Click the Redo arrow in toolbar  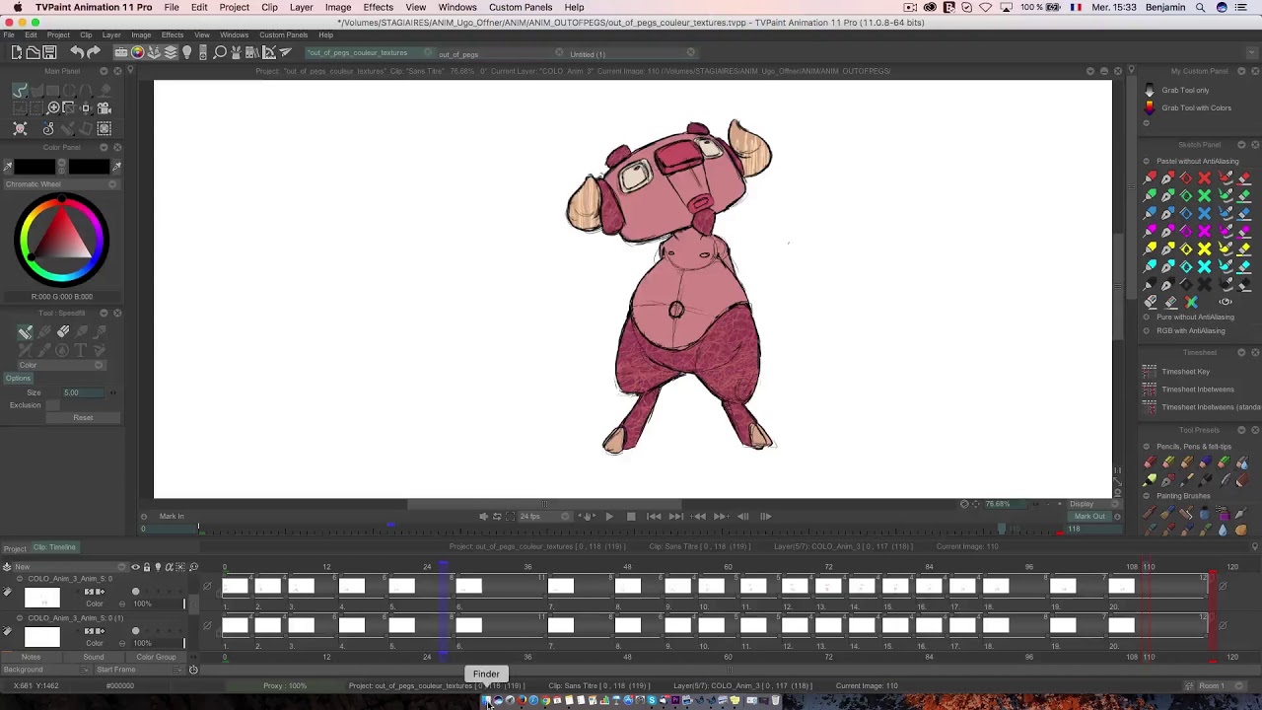point(93,52)
